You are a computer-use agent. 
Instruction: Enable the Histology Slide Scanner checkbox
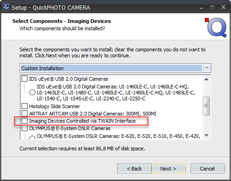point(24,106)
